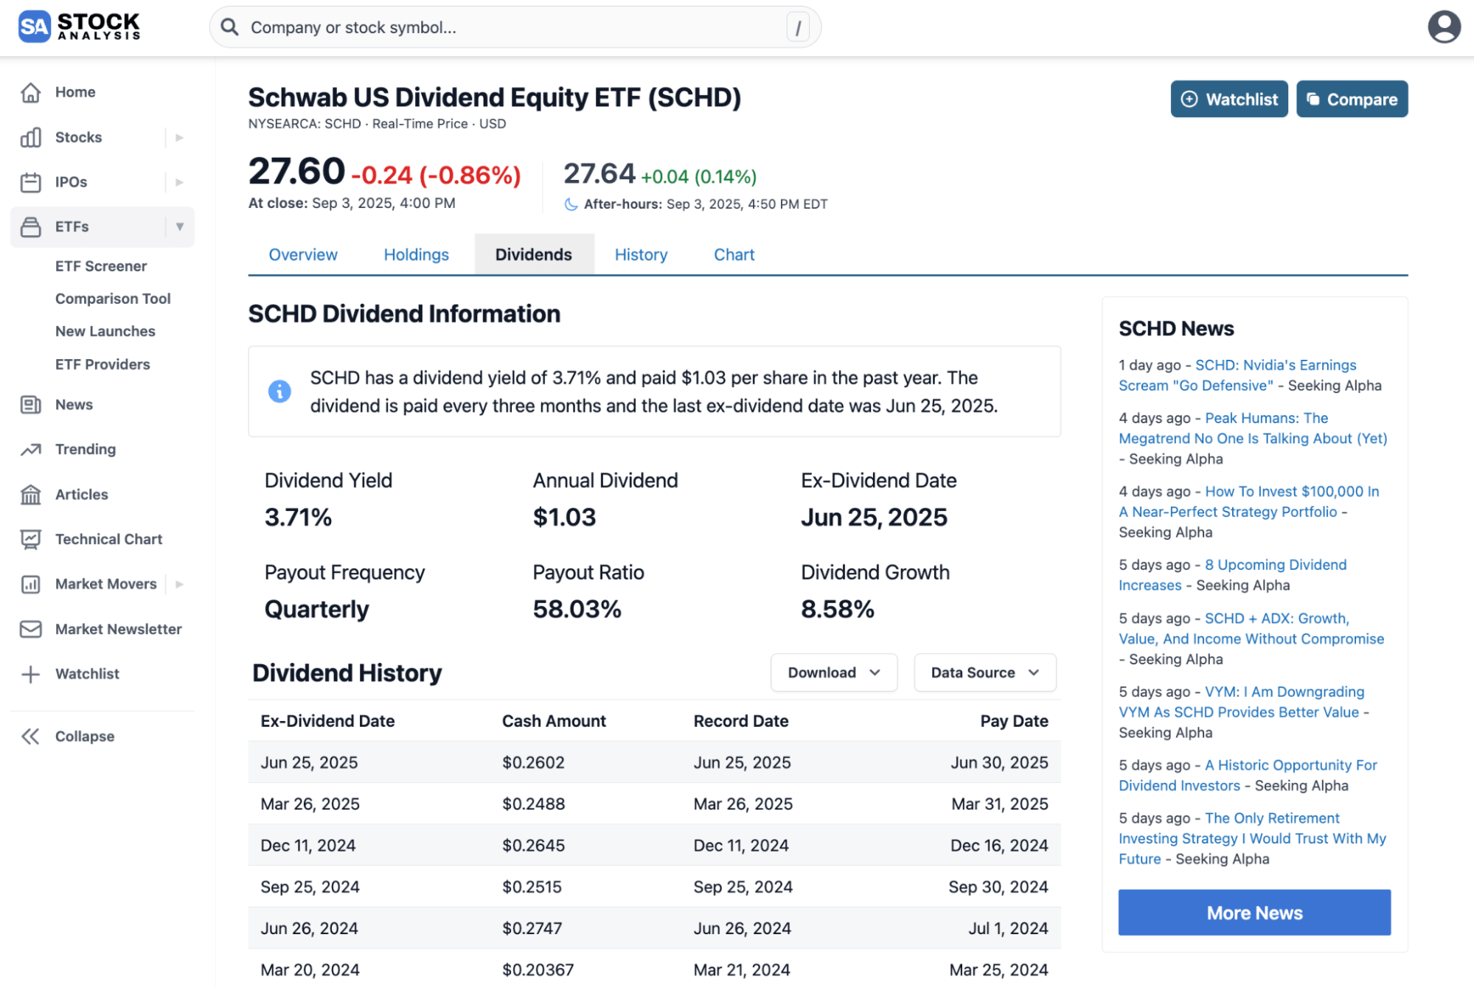Screen dimensions: 1474x988
Task: Click the Trending arrow icon
Action: tap(31, 450)
